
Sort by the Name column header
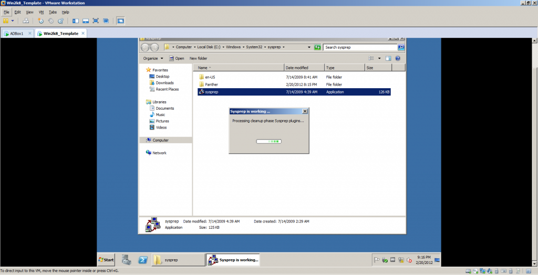pyautogui.click(x=239, y=68)
